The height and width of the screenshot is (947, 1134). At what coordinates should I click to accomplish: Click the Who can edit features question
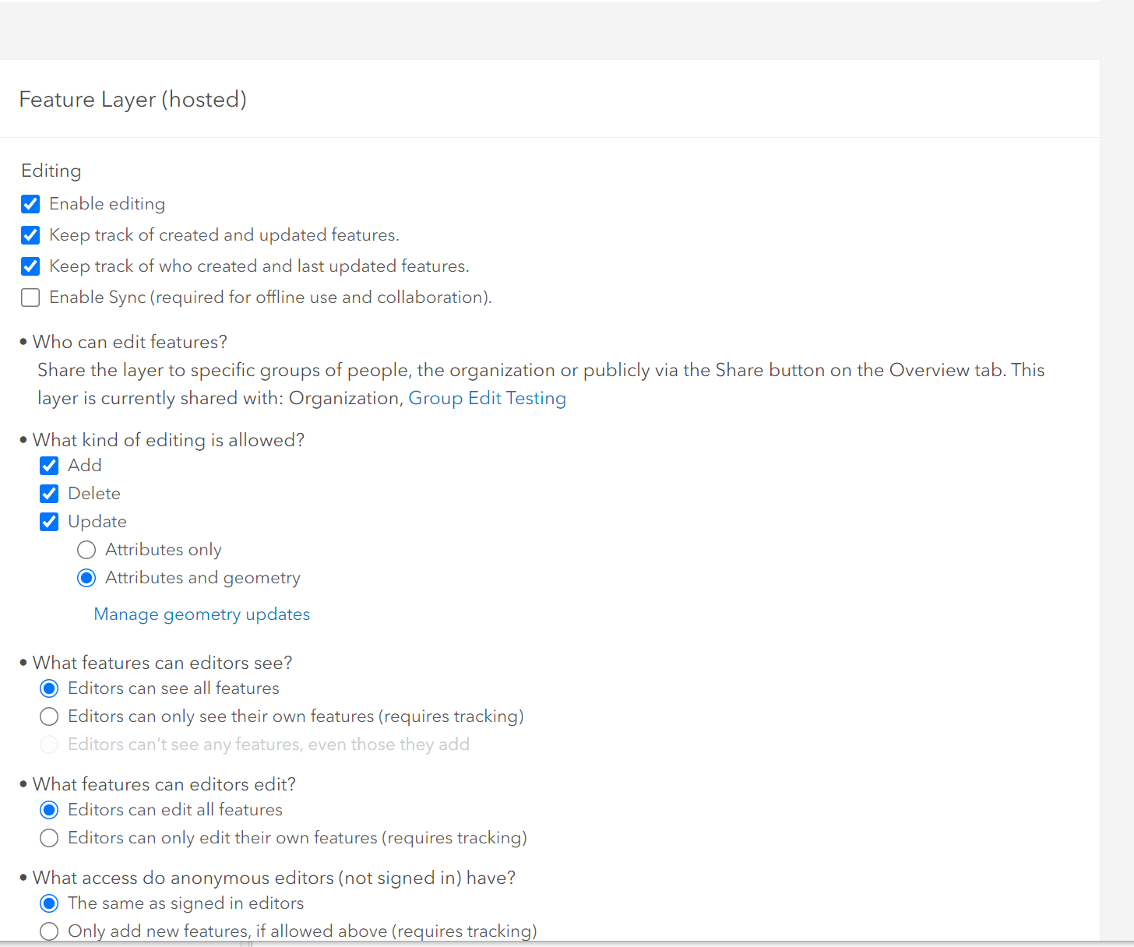130,341
